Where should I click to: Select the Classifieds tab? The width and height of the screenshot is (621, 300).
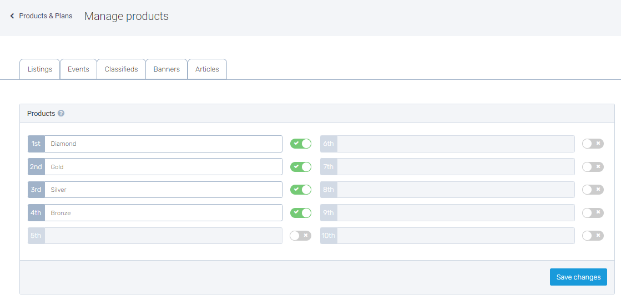(x=121, y=69)
